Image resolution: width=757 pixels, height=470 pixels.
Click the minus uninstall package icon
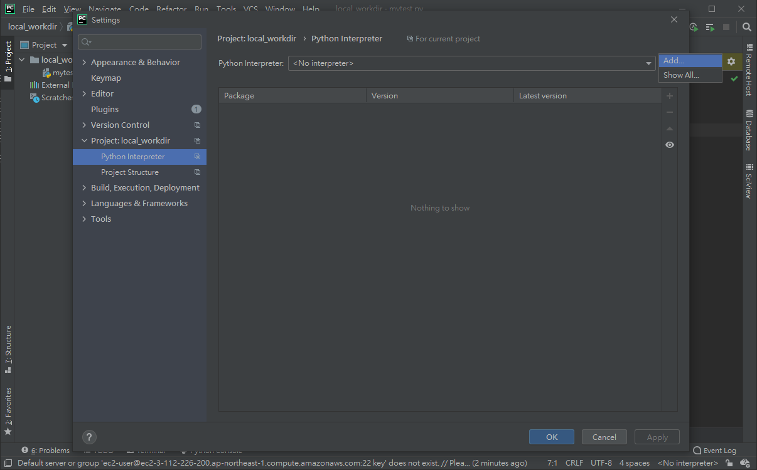coord(670,112)
